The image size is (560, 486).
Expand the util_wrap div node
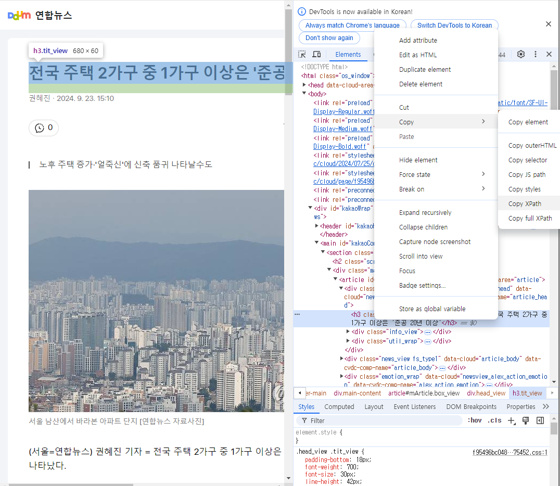(348, 341)
